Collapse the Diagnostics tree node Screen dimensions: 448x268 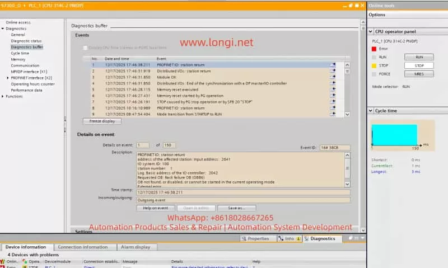click(3, 29)
